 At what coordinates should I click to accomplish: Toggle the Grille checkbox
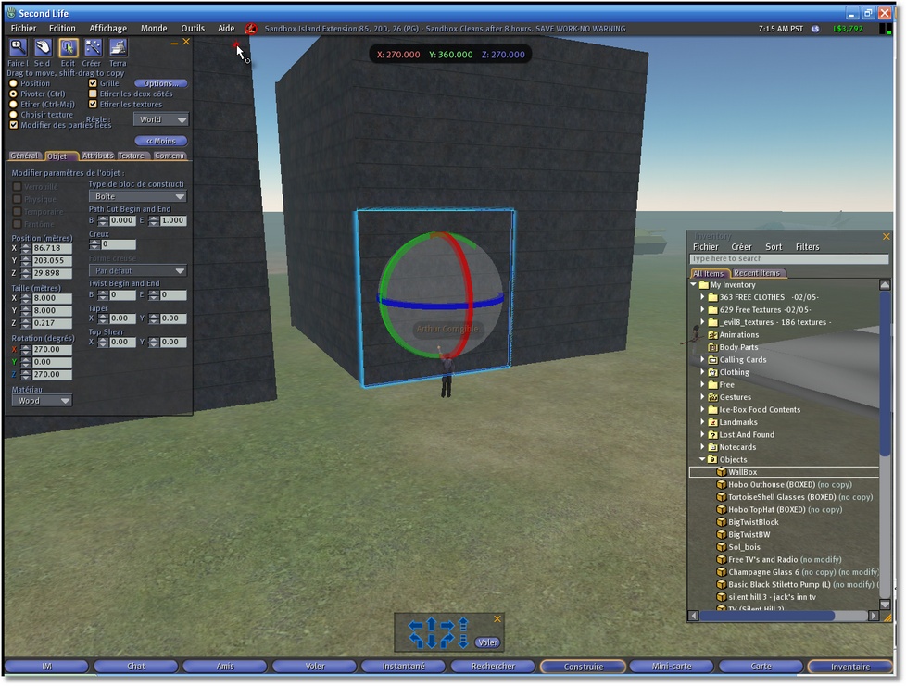(x=93, y=83)
